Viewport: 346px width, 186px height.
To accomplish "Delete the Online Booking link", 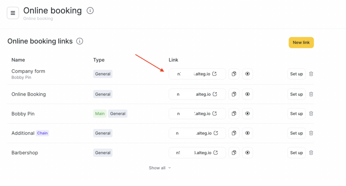I will point(311,94).
